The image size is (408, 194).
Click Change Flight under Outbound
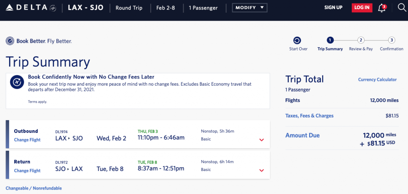(x=27, y=140)
